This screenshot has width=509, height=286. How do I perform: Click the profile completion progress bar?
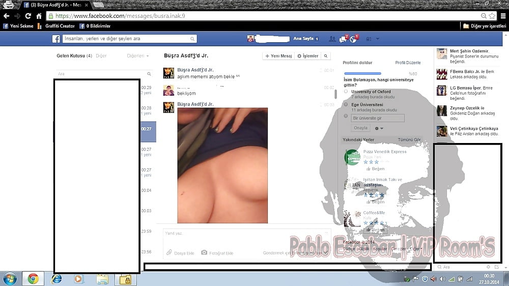(362, 74)
